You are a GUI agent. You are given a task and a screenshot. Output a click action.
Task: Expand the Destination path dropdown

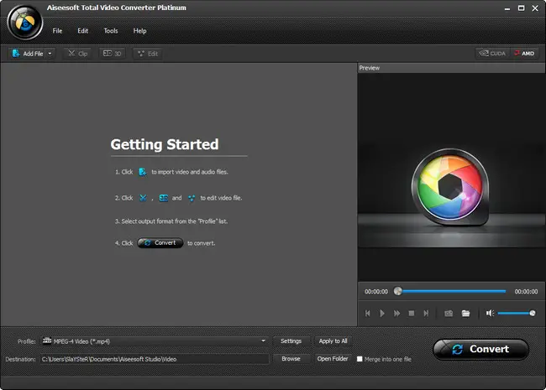[x=264, y=359]
